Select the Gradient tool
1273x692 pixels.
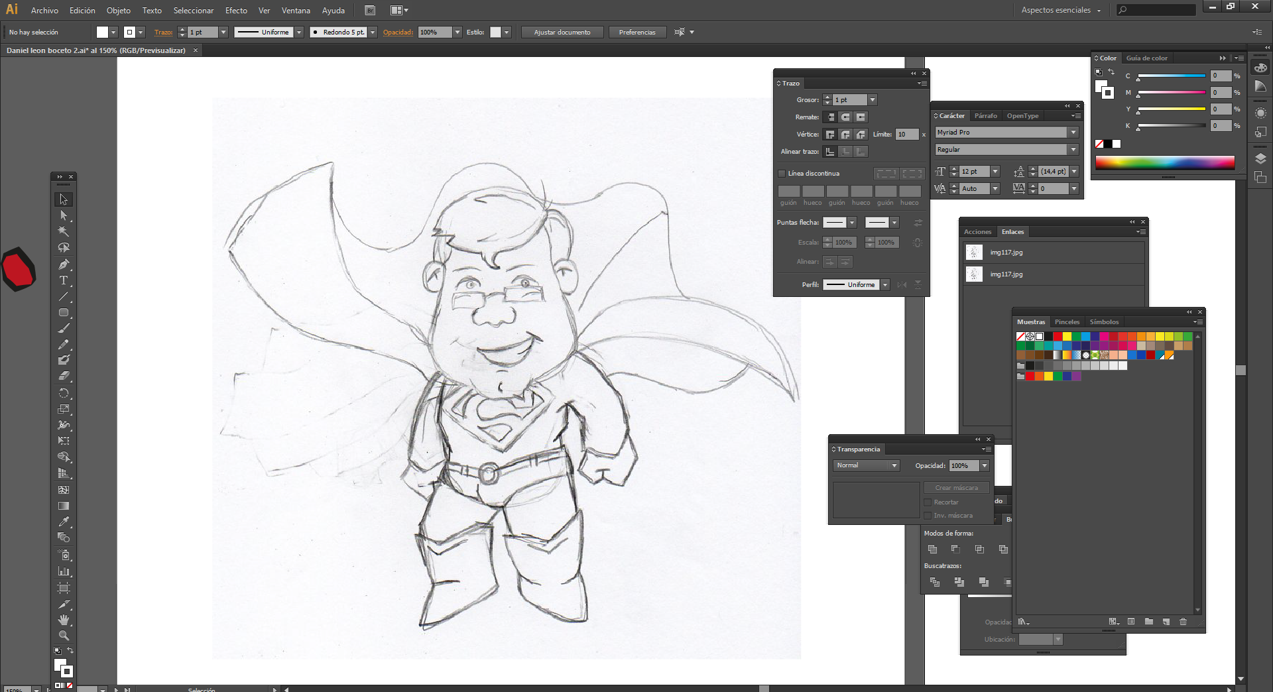click(x=64, y=506)
